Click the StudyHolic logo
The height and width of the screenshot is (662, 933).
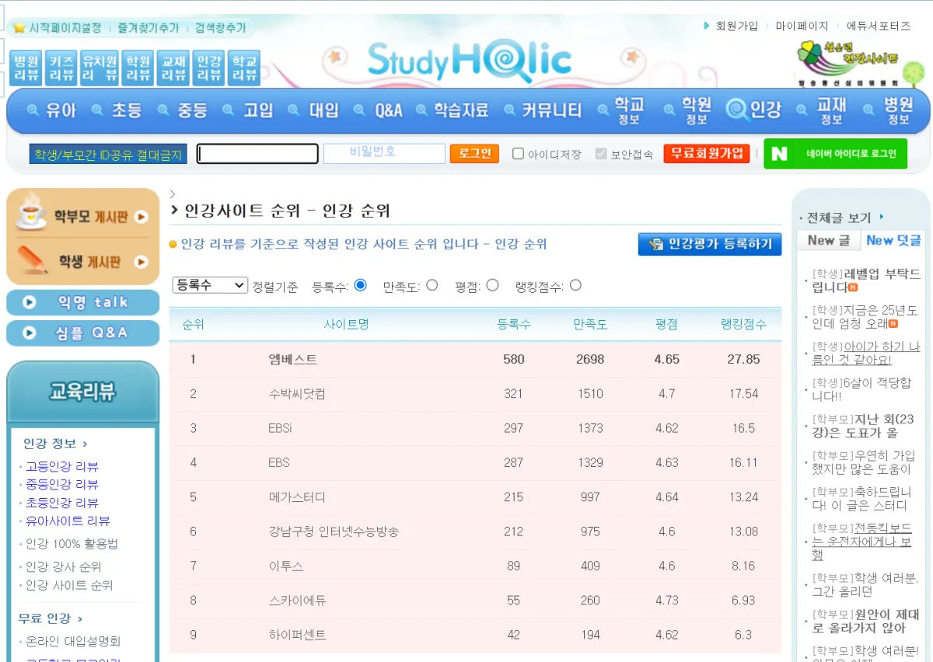(x=470, y=61)
